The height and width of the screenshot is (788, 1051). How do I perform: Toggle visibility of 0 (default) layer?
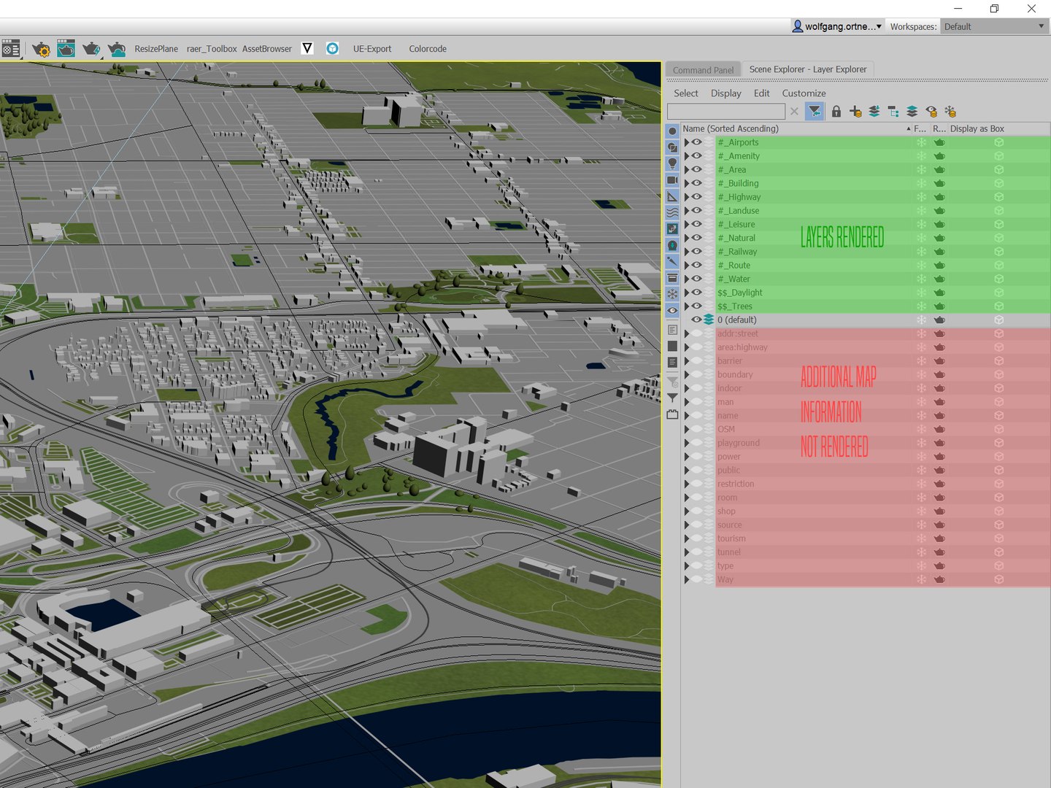[697, 320]
